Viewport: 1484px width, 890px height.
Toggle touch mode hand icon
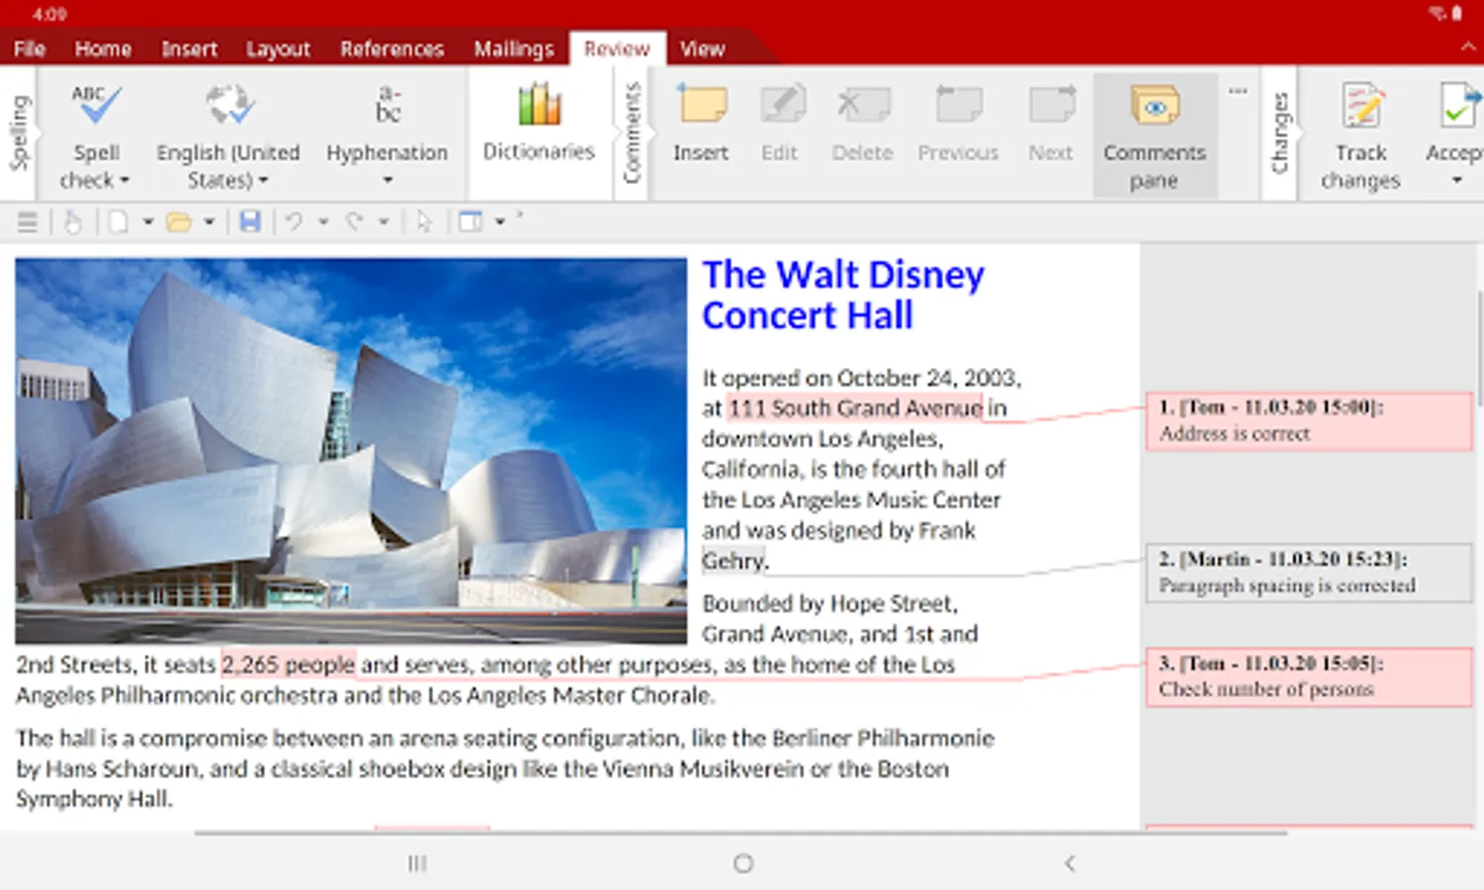click(x=73, y=222)
